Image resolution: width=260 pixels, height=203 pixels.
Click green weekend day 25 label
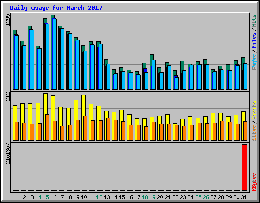click(x=198, y=197)
